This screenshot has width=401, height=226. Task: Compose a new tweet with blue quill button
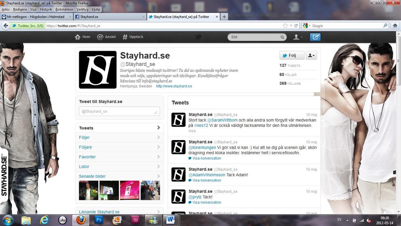point(315,37)
